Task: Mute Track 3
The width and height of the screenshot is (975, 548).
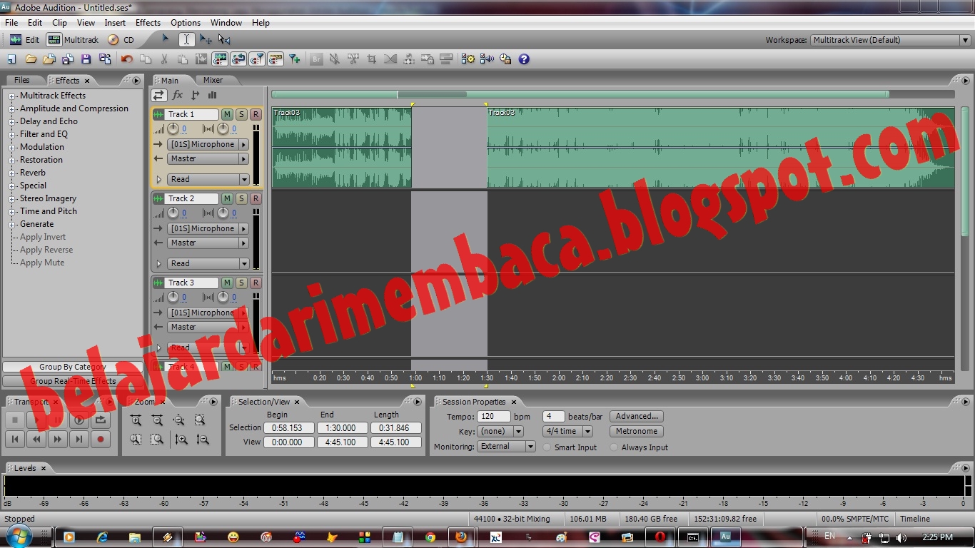Action: tap(227, 283)
